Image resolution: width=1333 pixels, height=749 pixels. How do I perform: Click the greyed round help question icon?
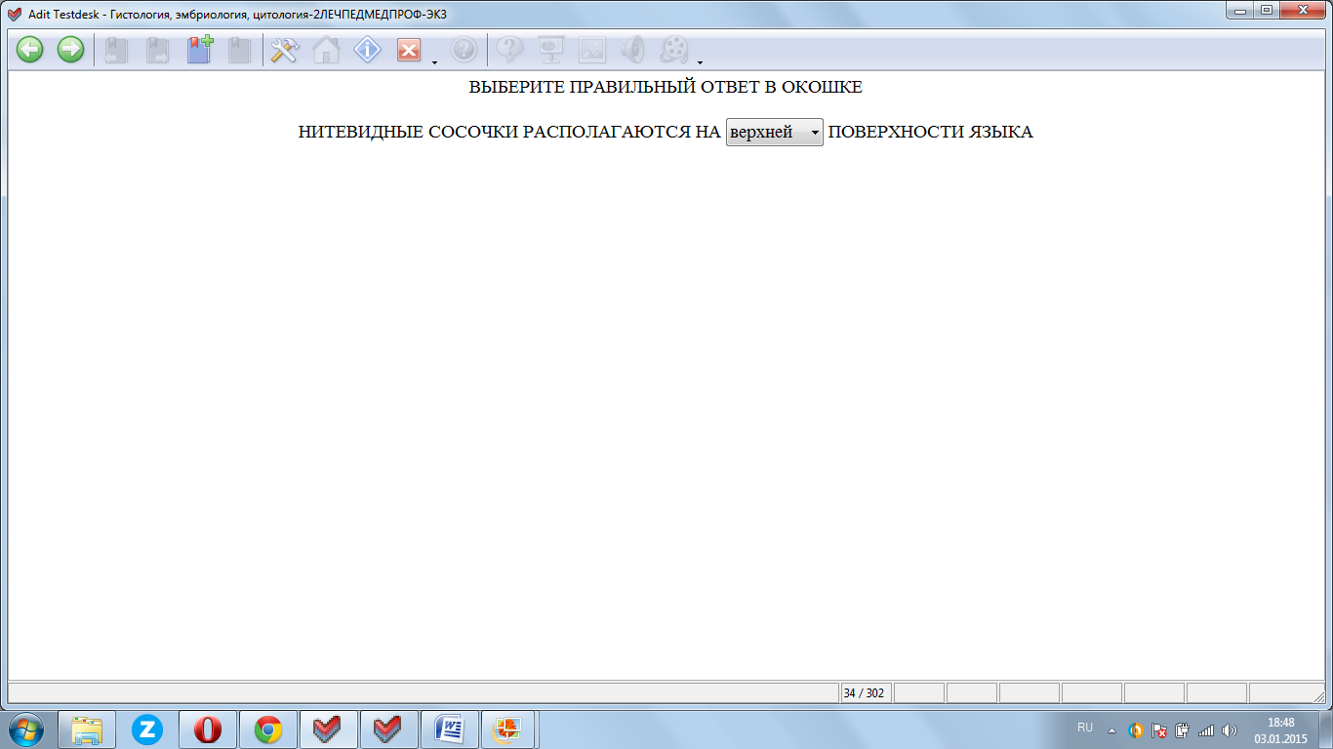tap(465, 50)
